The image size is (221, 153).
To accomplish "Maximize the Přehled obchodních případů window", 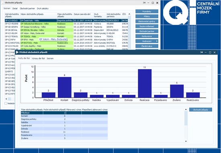I will click(x=210, y=52).
